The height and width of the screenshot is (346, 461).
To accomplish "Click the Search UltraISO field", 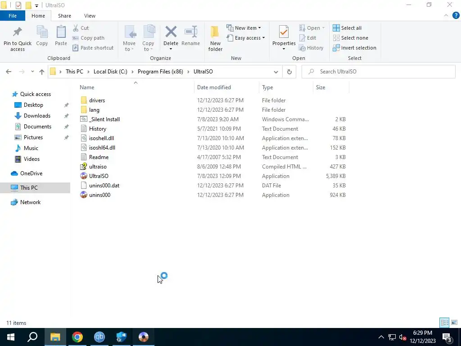I will click(x=379, y=72).
